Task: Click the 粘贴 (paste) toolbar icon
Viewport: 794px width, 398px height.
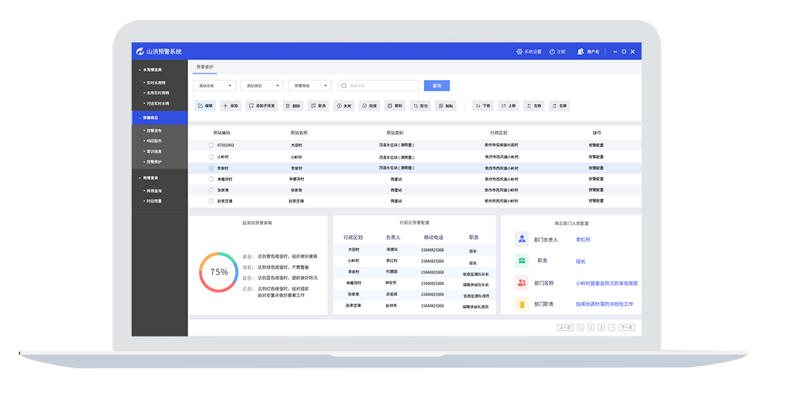Action: pos(441,106)
